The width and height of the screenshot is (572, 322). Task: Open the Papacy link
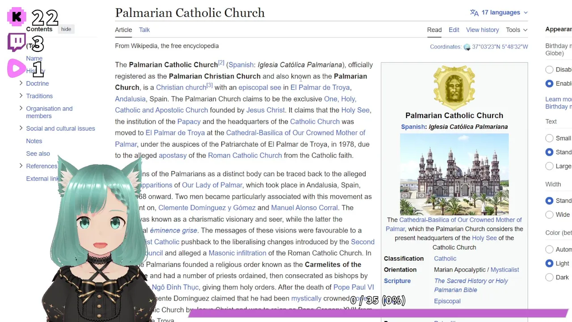[x=189, y=122]
